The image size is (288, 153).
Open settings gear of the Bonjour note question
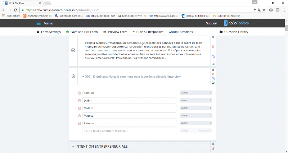click(213, 37)
